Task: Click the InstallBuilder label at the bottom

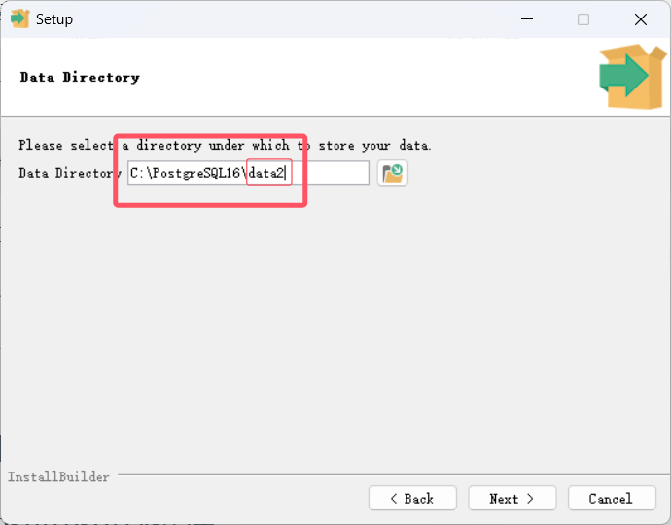Action: pyautogui.click(x=58, y=477)
